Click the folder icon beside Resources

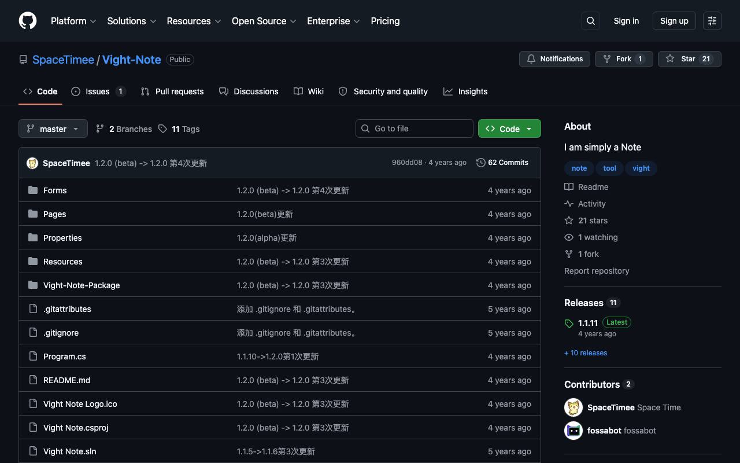(x=33, y=261)
